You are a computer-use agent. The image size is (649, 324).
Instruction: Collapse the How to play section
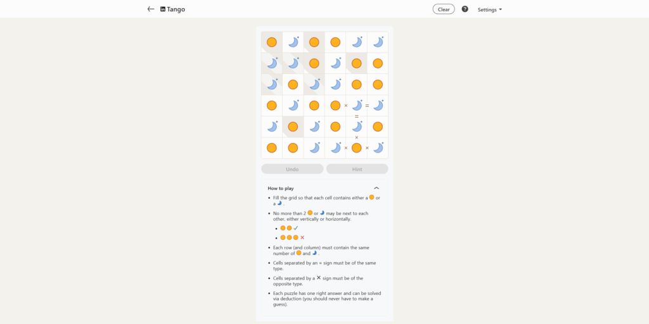coord(376,188)
